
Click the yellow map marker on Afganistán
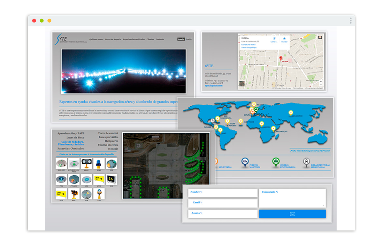[x=291, y=113]
